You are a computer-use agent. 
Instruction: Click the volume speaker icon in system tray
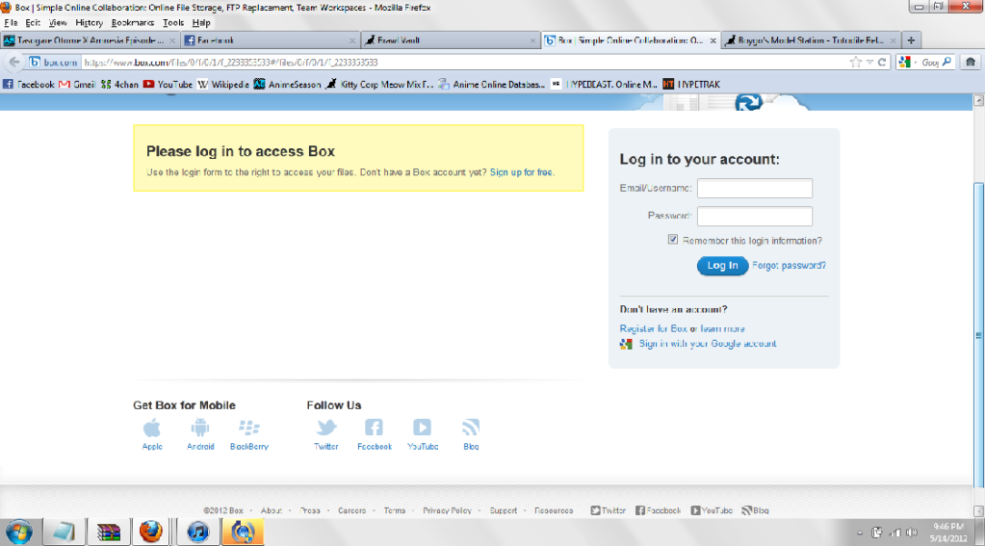coord(912,533)
